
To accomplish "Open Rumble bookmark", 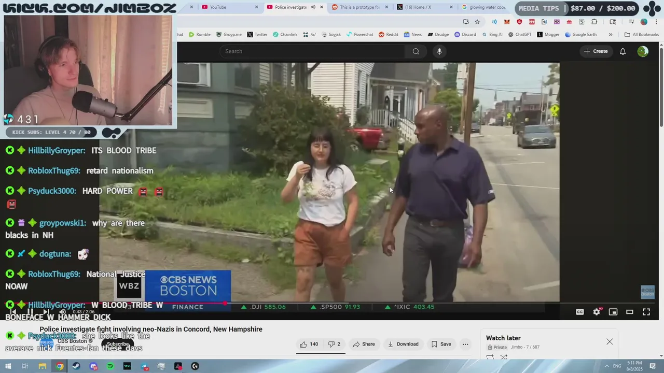I will pyautogui.click(x=200, y=35).
